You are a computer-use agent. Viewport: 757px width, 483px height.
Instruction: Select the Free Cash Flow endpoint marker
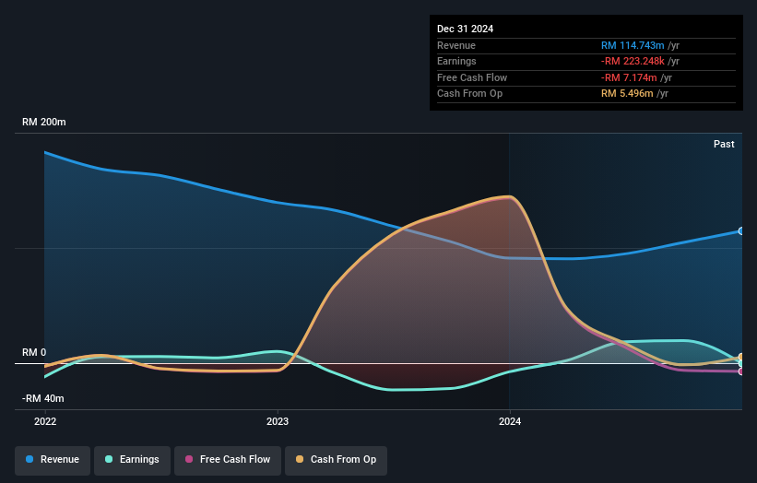741,371
